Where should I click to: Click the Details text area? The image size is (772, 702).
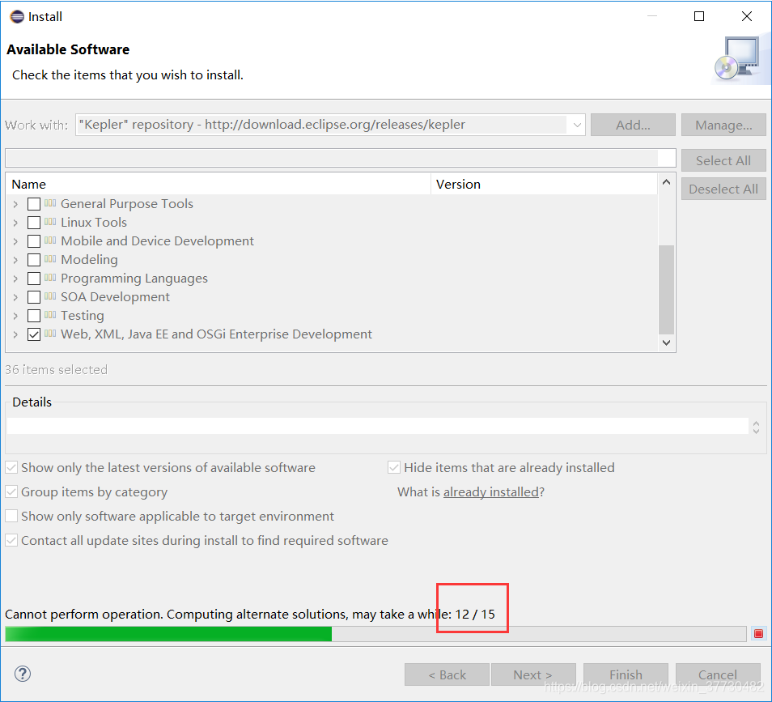[x=378, y=426]
